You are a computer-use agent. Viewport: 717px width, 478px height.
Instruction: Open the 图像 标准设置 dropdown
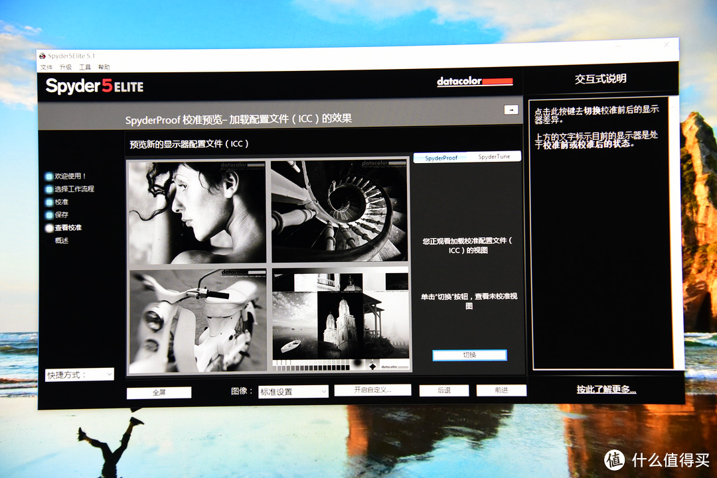(293, 392)
